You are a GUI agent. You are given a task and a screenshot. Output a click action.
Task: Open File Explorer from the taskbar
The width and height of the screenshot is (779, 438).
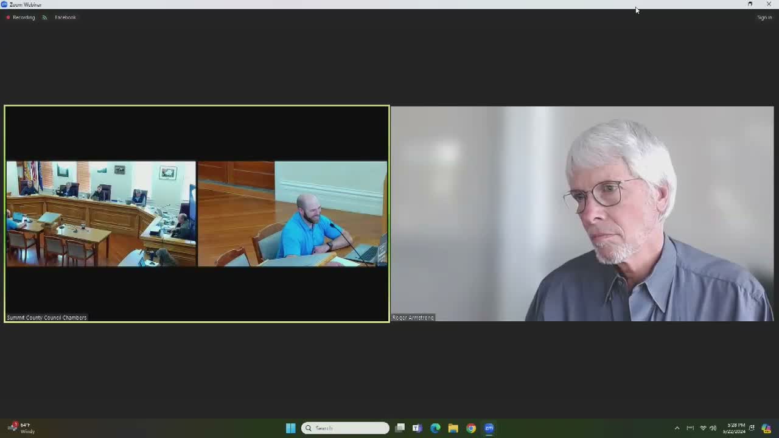coord(453,428)
